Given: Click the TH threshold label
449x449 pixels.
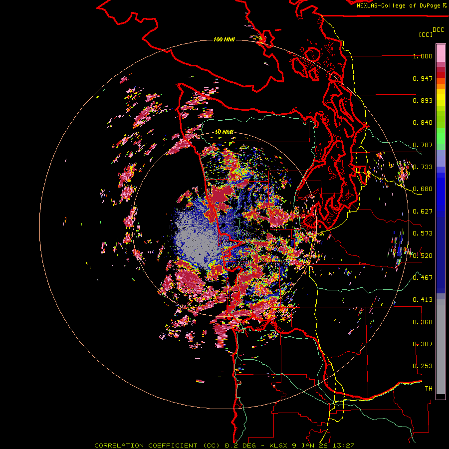Looking at the screenshot, I should pyautogui.click(x=429, y=388).
